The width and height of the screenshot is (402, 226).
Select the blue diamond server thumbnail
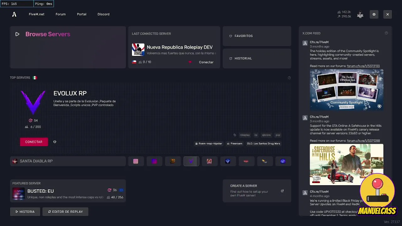coord(228,161)
